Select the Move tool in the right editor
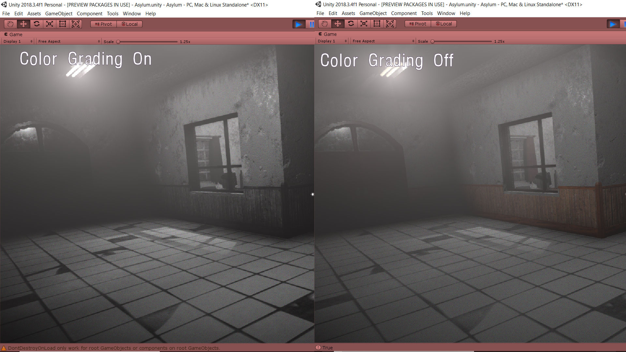Image resolution: width=626 pixels, height=352 pixels. (338, 23)
